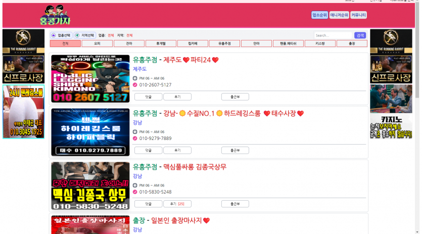
Task: Open the site logo home link
Action: coord(55,15)
